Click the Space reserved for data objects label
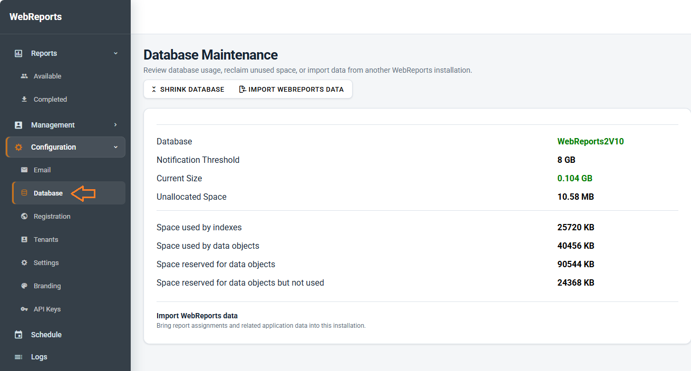The height and width of the screenshot is (371, 691). coord(216,264)
